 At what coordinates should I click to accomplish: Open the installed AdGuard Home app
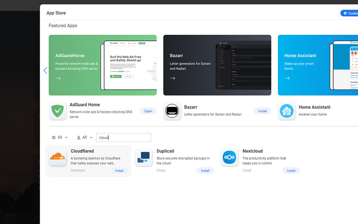tap(148, 111)
